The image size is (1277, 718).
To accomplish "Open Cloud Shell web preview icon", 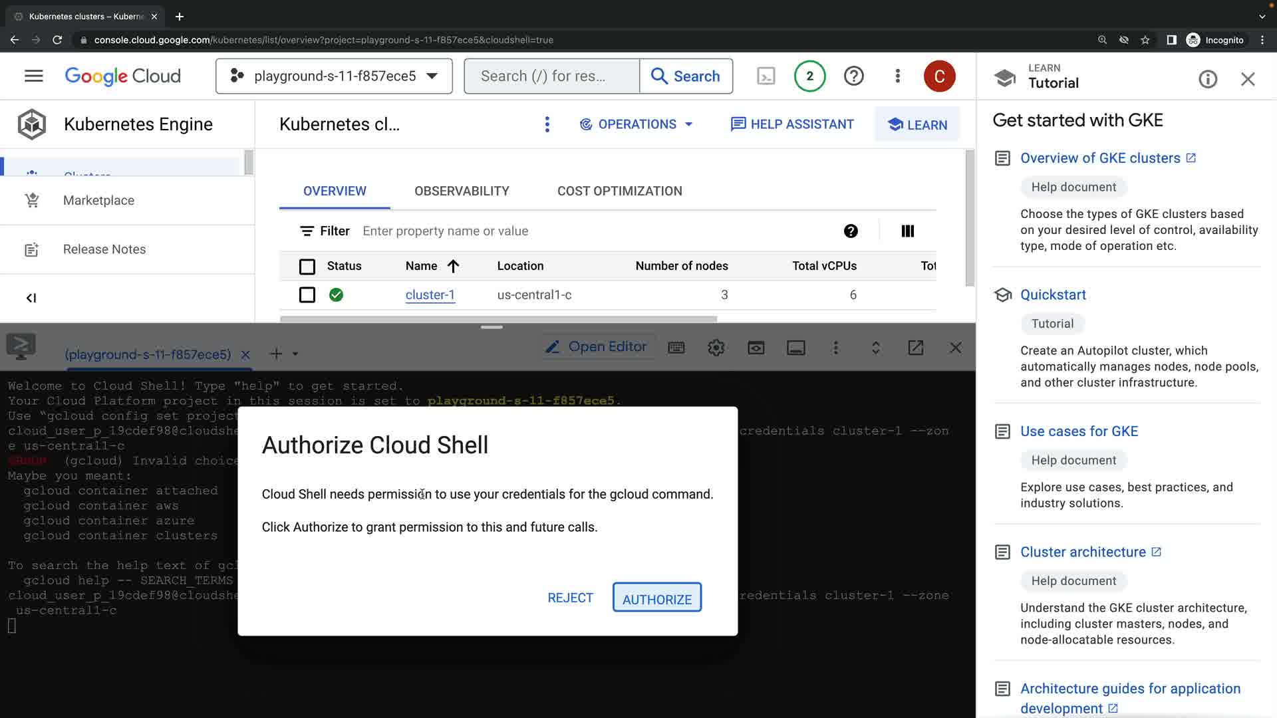I will (756, 348).
